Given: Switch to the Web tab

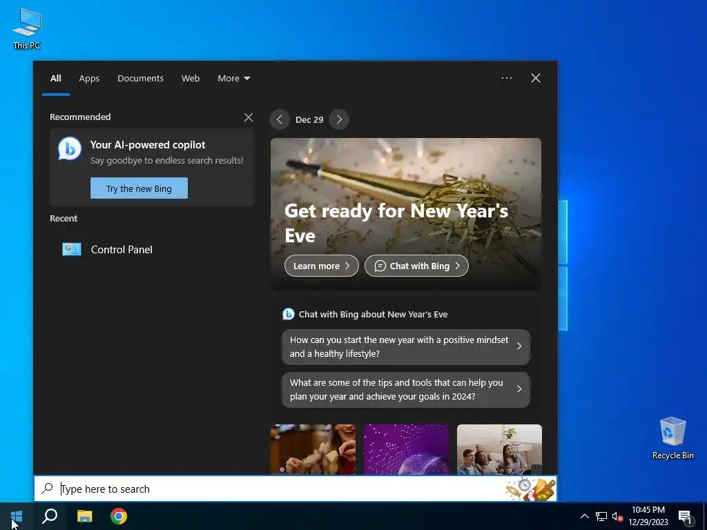Looking at the screenshot, I should (191, 79).
